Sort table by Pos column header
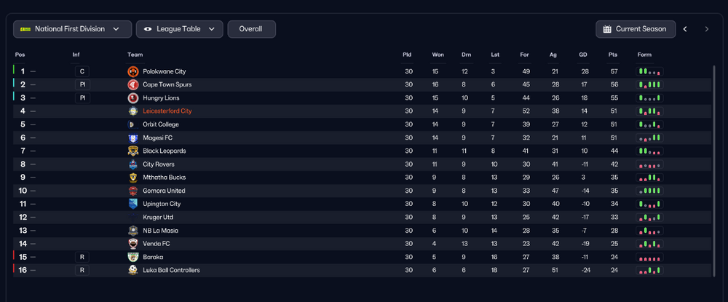728x302 pixels. (20, 55)
